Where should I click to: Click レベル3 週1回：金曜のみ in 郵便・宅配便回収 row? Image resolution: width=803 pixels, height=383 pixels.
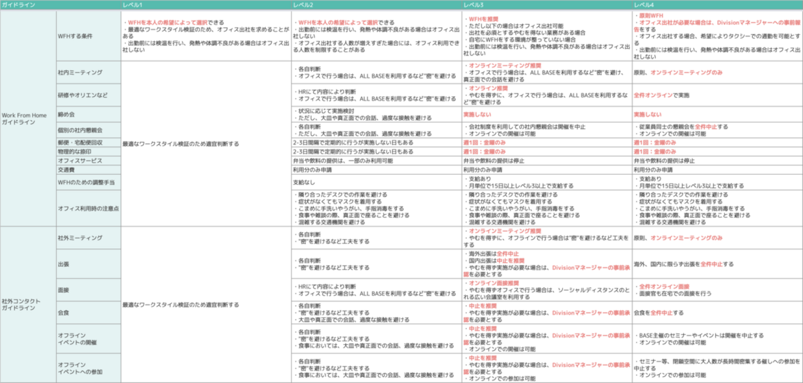tap(547, 142)
